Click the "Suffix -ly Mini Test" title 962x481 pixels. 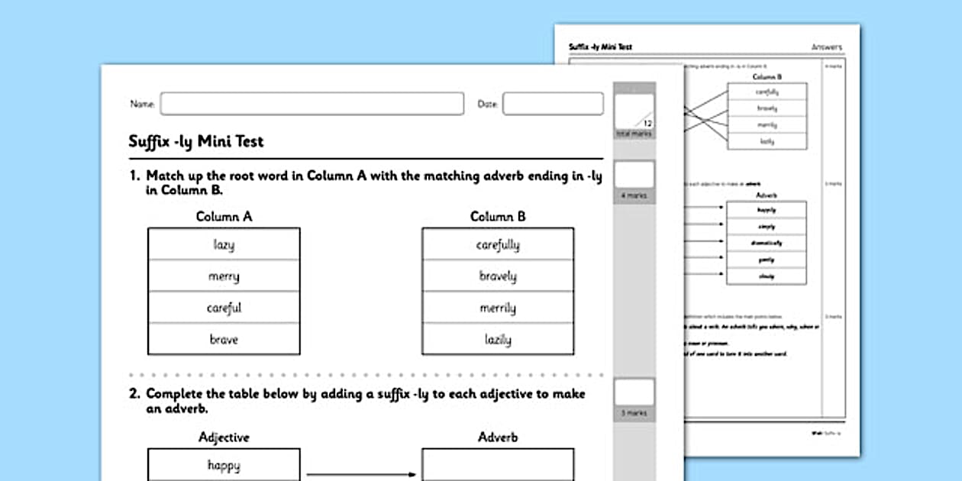coord(195,141)
